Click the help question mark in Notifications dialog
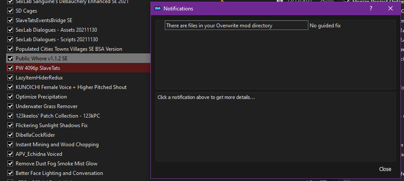The height and width of the screenshot is (181, 404). tap(371, 9)
